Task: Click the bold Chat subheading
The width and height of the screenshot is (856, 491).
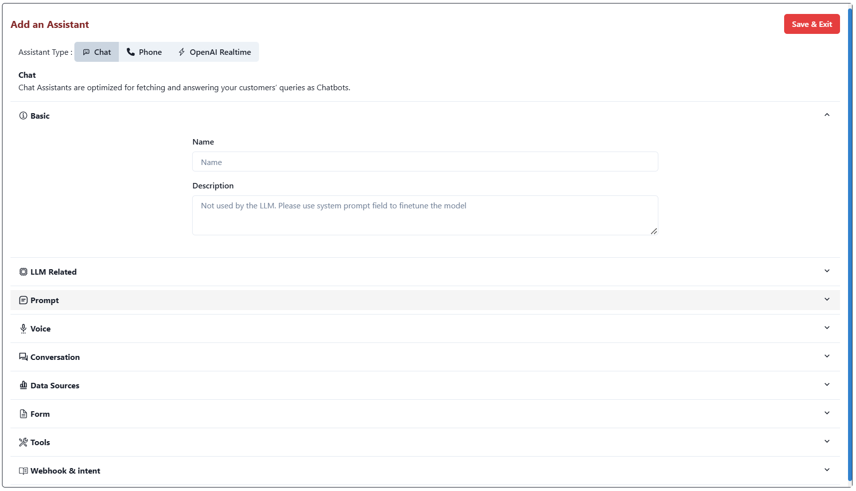Action: [x=27, y=75]
